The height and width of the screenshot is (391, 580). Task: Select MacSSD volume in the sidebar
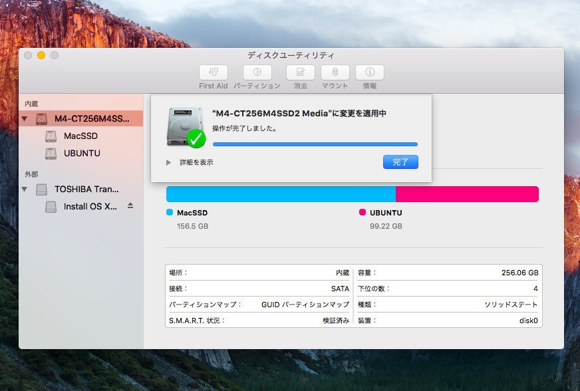coord(81,136)
